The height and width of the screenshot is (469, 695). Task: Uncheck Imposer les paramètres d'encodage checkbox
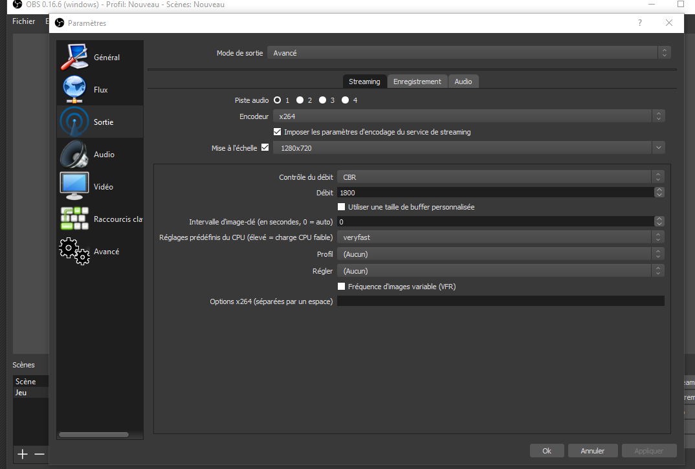tap(278, 132)
